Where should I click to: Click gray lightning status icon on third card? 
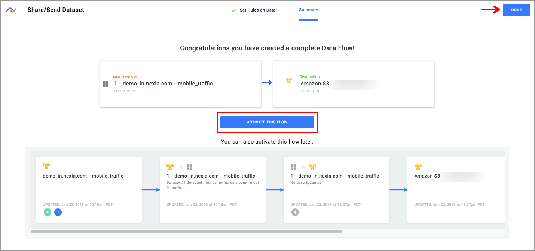click(x=295, y=212)
